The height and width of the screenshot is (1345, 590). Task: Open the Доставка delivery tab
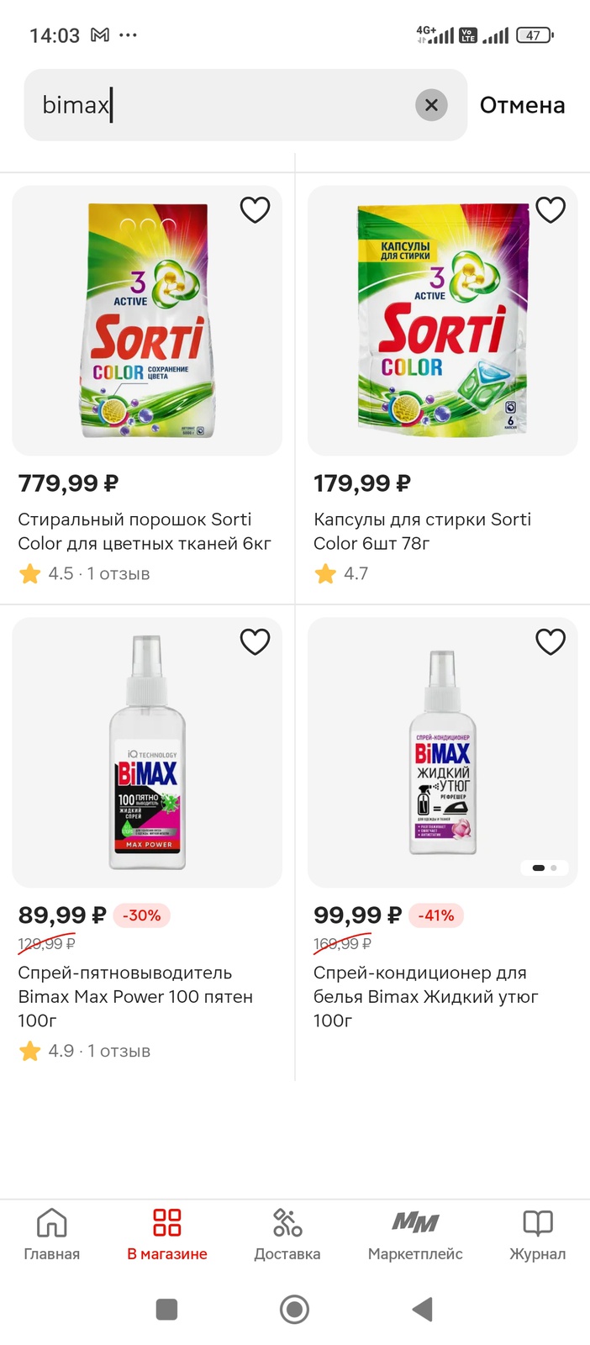tap(287, 1233)
